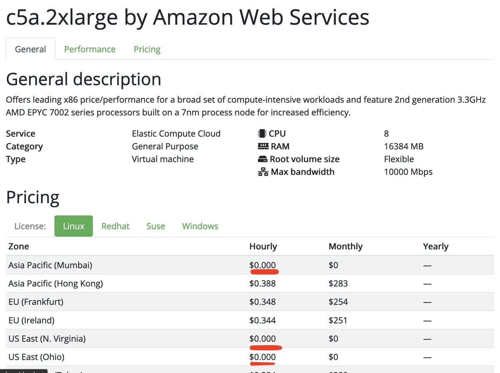Select the US East (Ohio) zone row

[250, 357]
